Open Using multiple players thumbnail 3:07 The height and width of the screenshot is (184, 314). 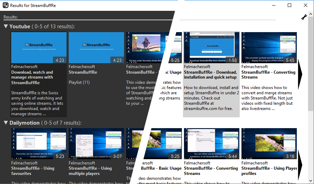(96, 144)
